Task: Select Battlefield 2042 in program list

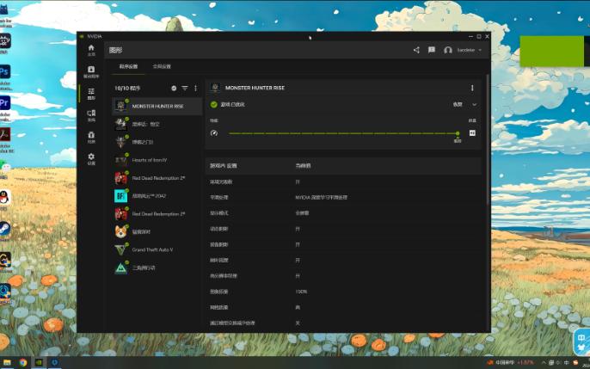Action: pyautogui.click(x=157, y=196)
